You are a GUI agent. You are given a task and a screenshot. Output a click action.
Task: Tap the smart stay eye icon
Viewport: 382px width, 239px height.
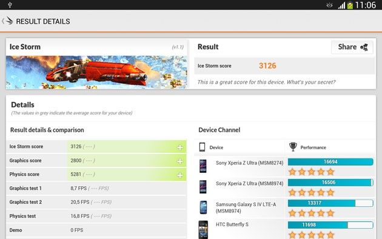(329, 5)
